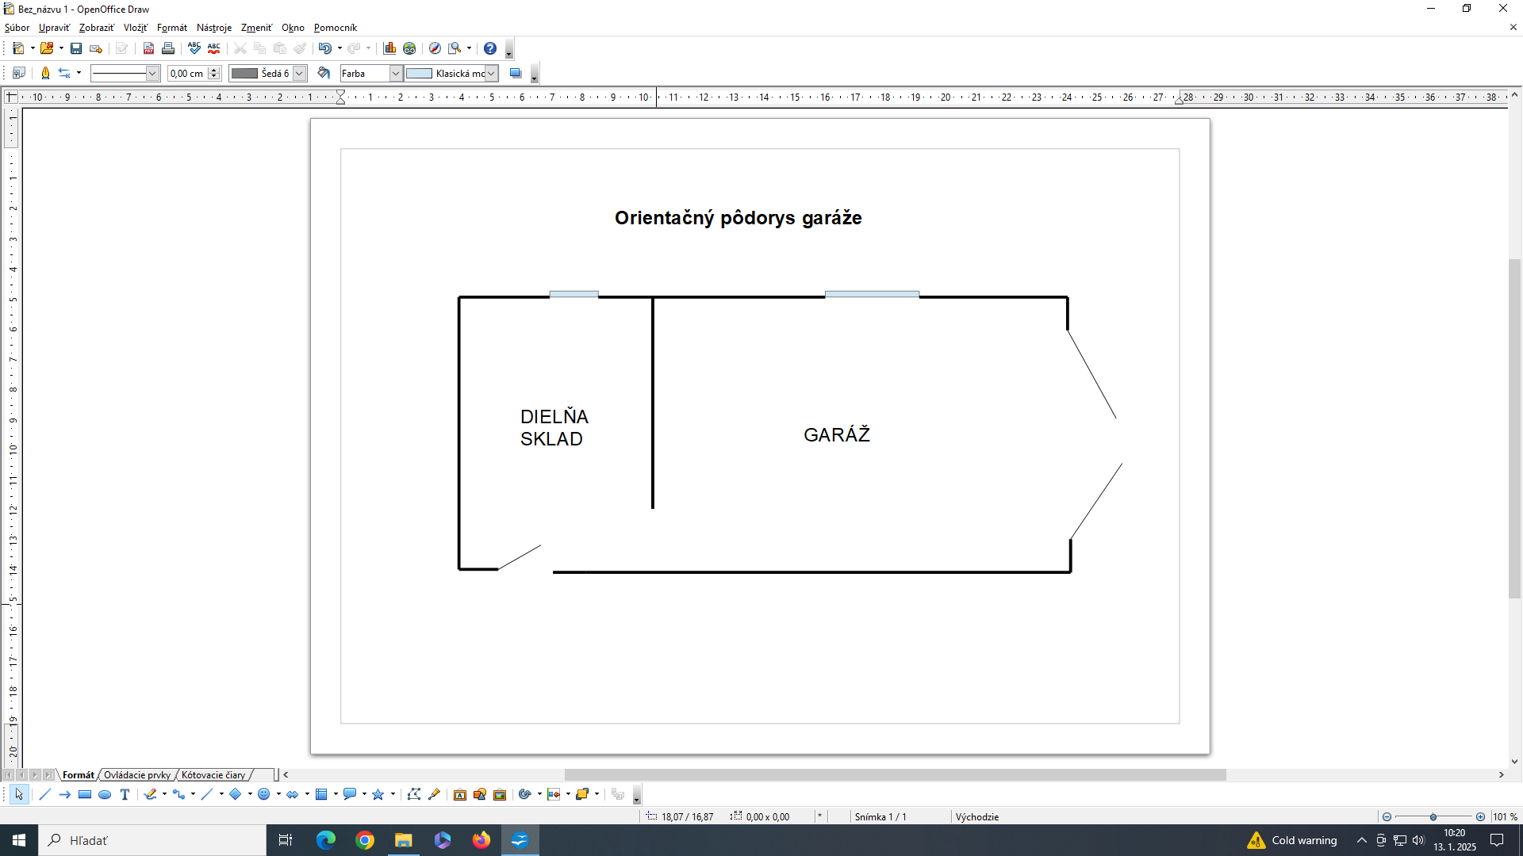
Task: Open the Fontwork Gallery icon
Action: [460, 794]
